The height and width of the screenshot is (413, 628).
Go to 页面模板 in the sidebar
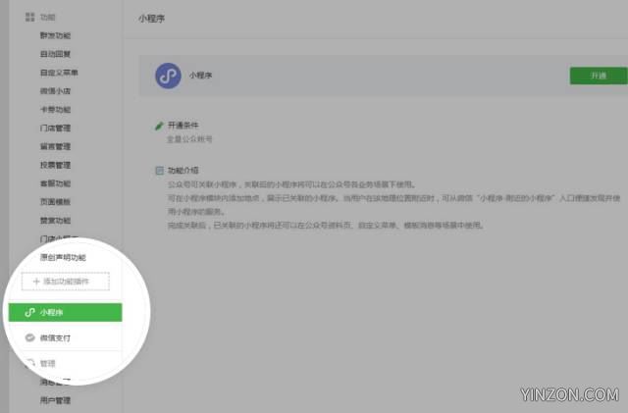[55, 201]
